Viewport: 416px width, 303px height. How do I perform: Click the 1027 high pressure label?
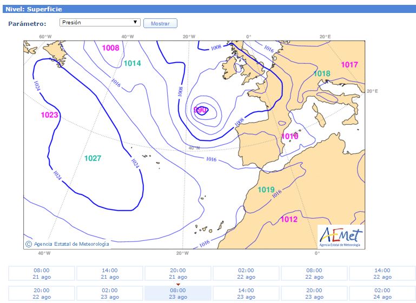93,158
